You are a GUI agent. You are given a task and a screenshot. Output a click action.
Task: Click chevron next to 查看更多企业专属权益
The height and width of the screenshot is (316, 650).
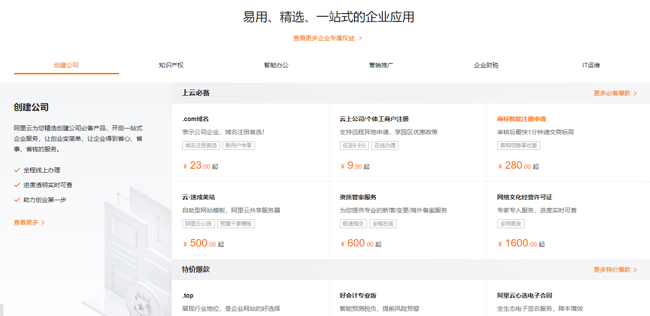(360, 38)
